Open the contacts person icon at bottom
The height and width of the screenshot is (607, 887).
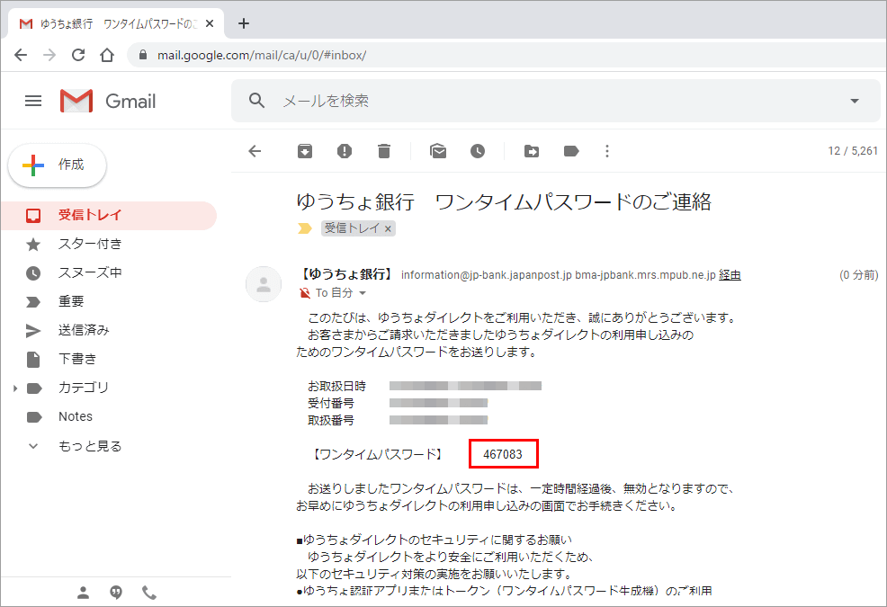(x=83, y=593)
